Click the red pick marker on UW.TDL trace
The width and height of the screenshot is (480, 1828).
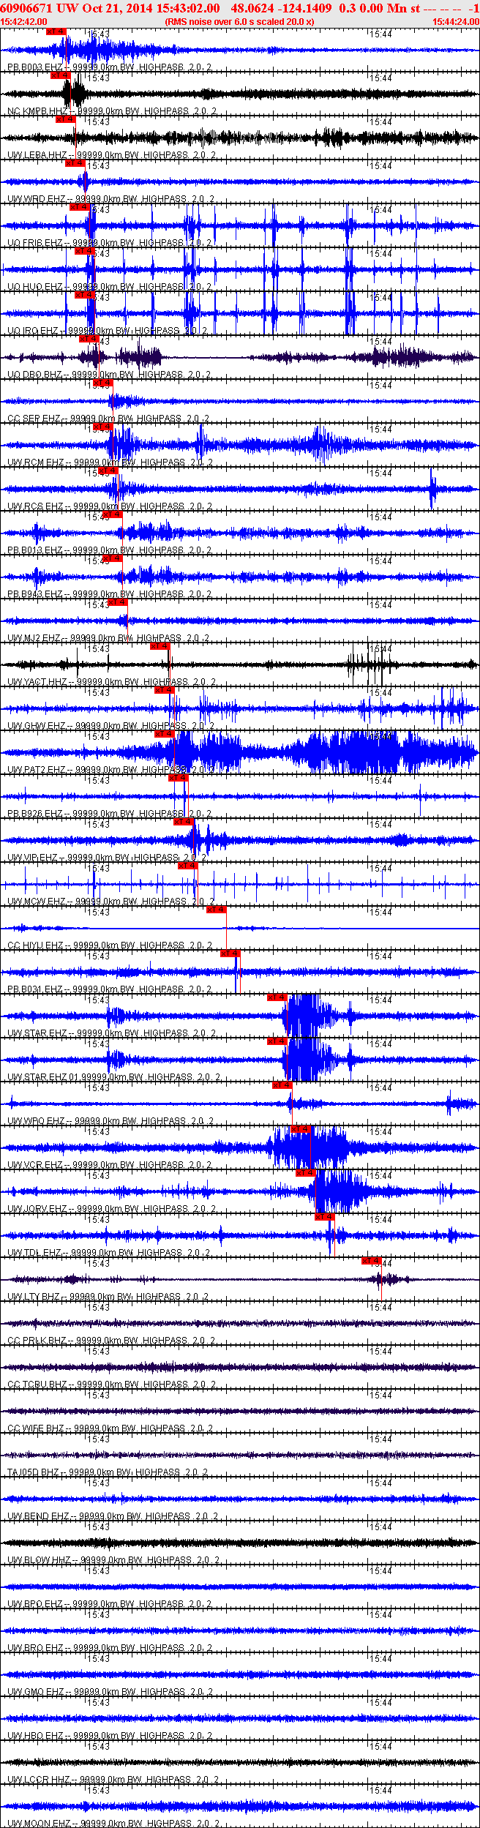(324, 1216)
